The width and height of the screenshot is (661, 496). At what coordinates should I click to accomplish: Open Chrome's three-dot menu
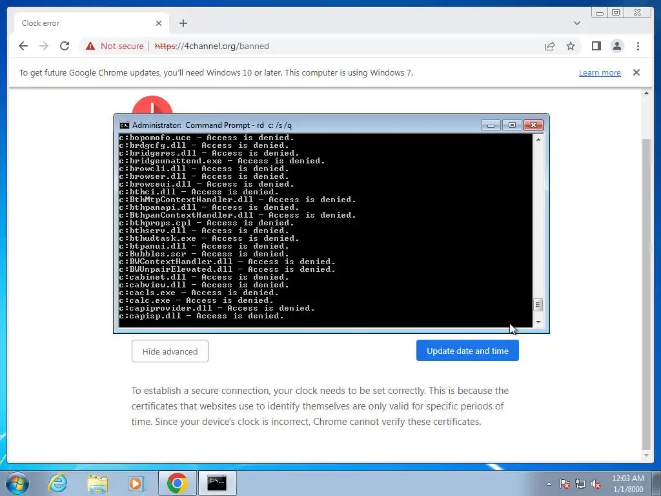point(638,46)
